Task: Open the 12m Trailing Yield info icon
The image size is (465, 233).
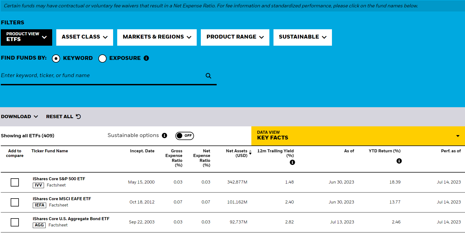Action: [x=292, y=162]
